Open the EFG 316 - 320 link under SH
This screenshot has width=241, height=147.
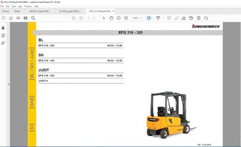pos(47,61)
